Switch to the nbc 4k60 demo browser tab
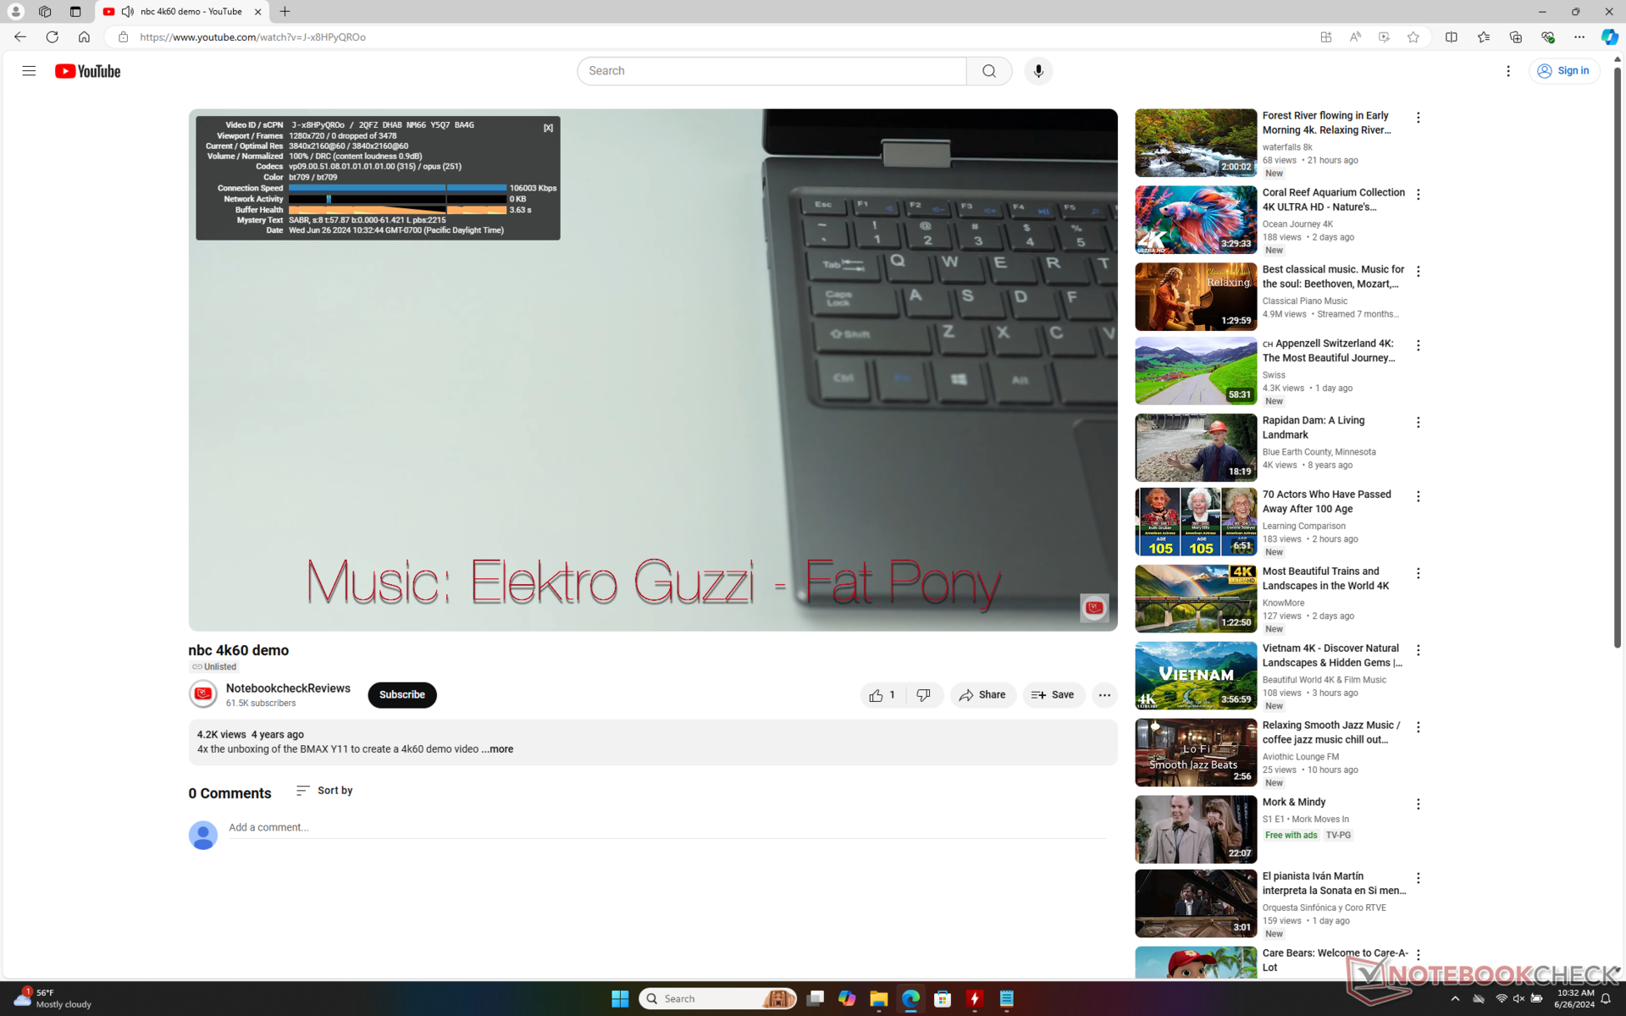 pyautogui.click(x=181, y=12)
